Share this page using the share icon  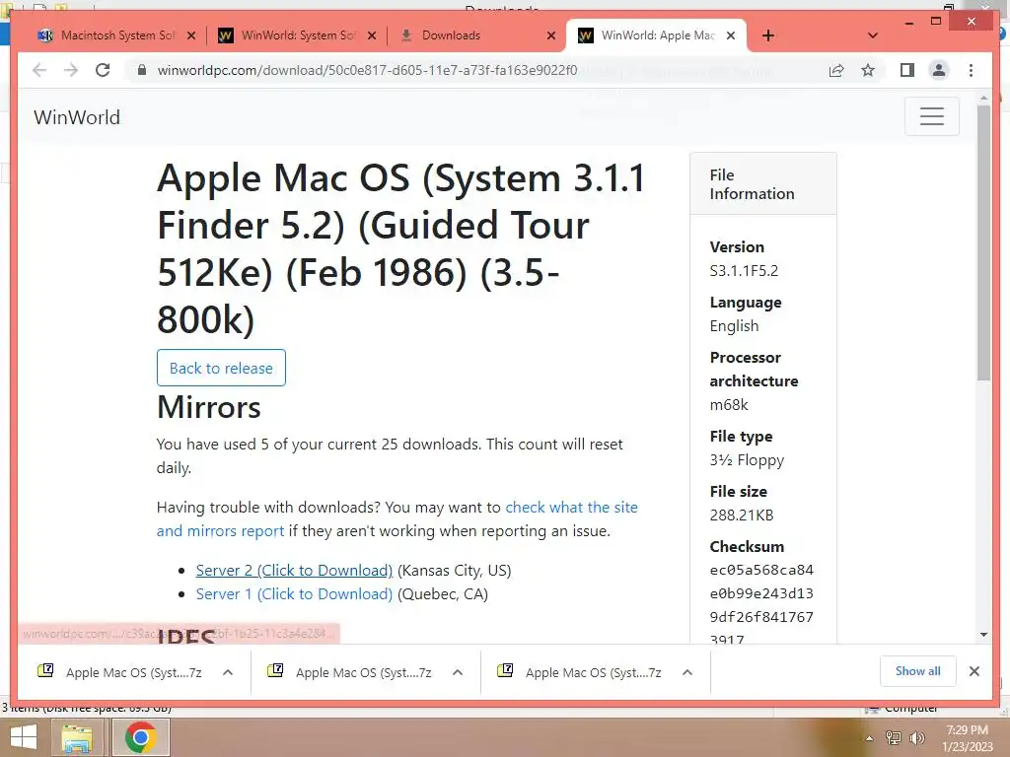836,70
